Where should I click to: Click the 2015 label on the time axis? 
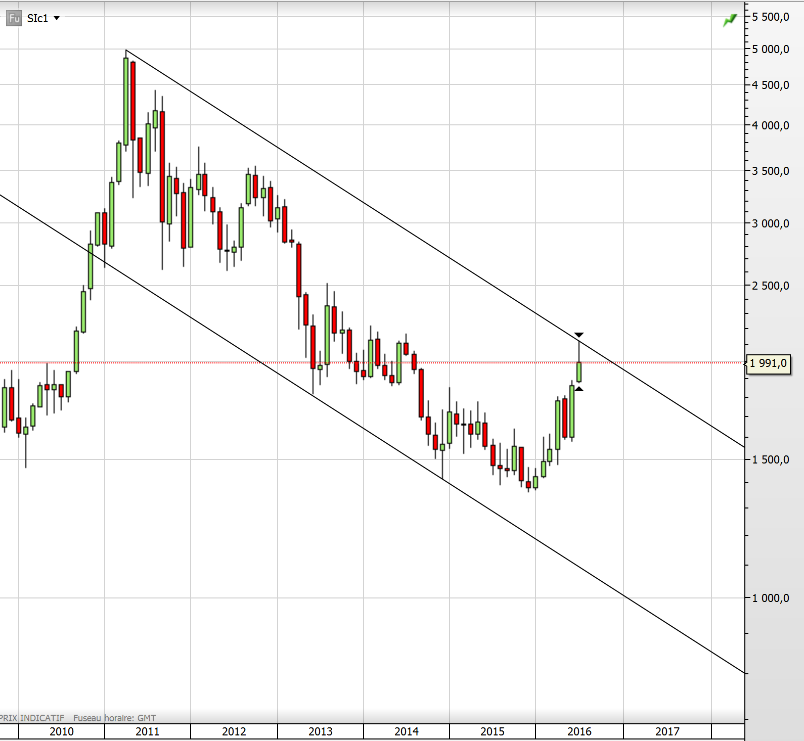point(492,731)
